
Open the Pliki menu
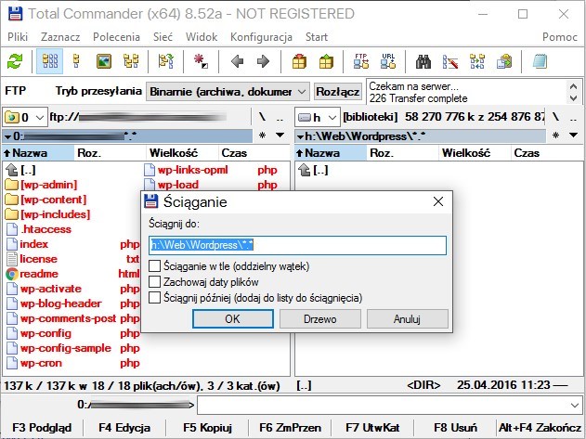click(x=18, y=37)
